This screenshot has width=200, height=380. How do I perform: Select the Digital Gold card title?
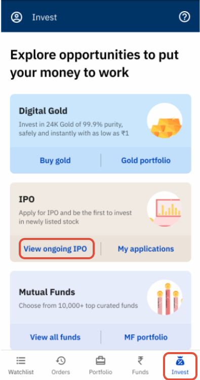(43, 111)
